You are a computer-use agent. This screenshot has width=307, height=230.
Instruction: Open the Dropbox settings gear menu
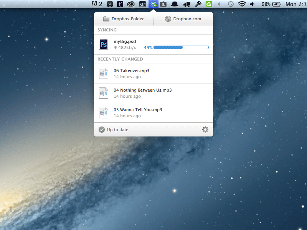click(205, 130)
